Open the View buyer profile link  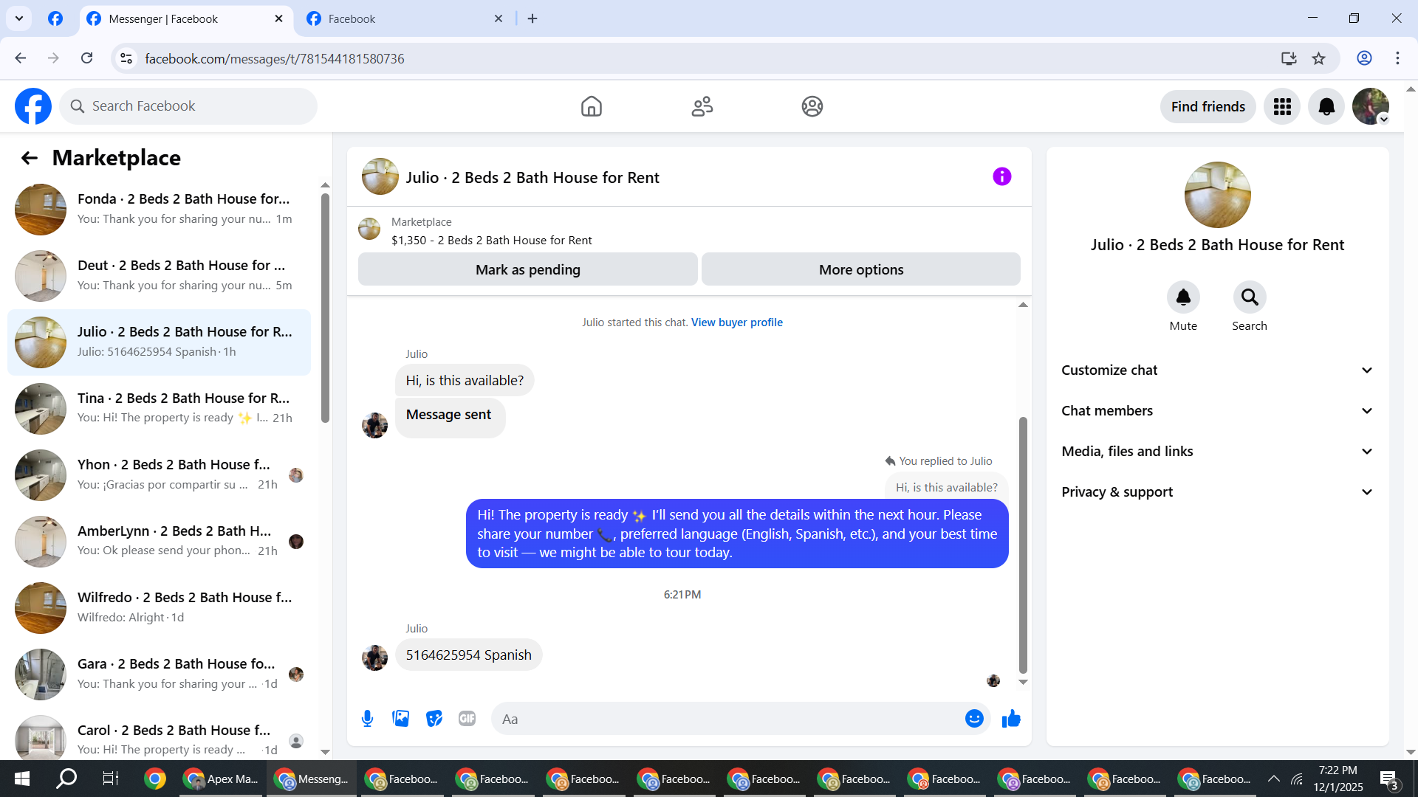tap(737, 322)
